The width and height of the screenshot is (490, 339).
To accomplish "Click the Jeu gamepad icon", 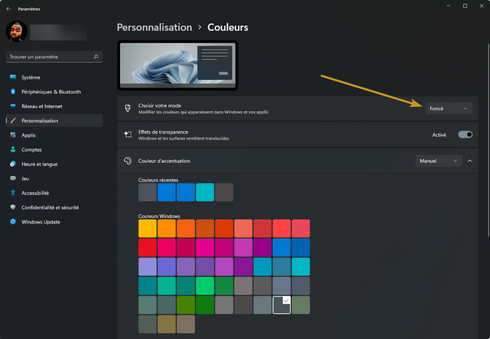I will pos(13,178).
